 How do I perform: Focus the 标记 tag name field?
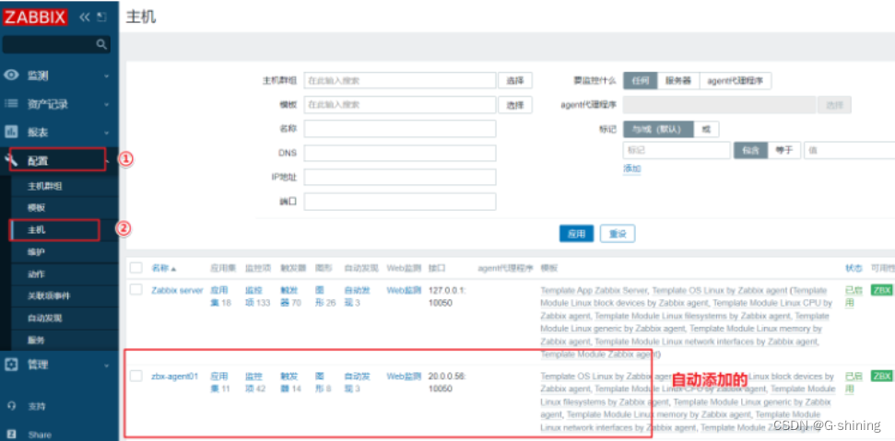click(677, 150)
